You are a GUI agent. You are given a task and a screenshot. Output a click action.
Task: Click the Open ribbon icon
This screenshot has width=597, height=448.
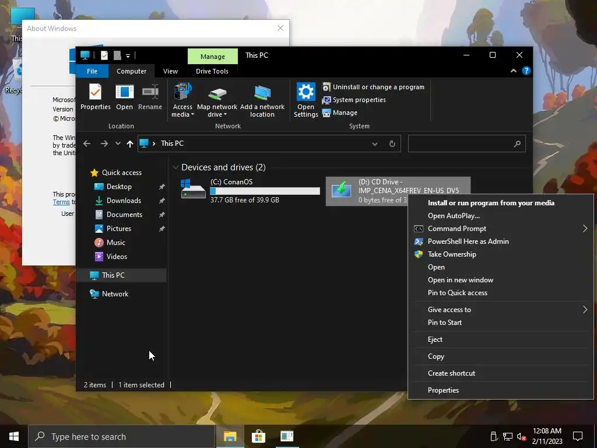click(125, 97)
